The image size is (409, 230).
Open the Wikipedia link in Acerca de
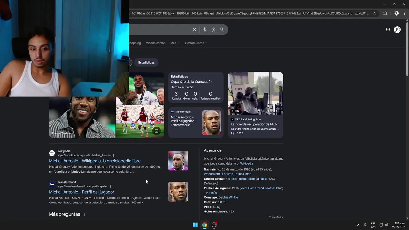pos(246,163)
